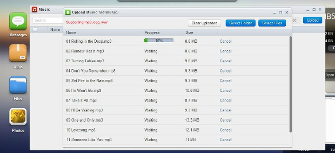335x153 pixels.
Task: Minimize the Upload Music dialog
Action: (274, 12)
